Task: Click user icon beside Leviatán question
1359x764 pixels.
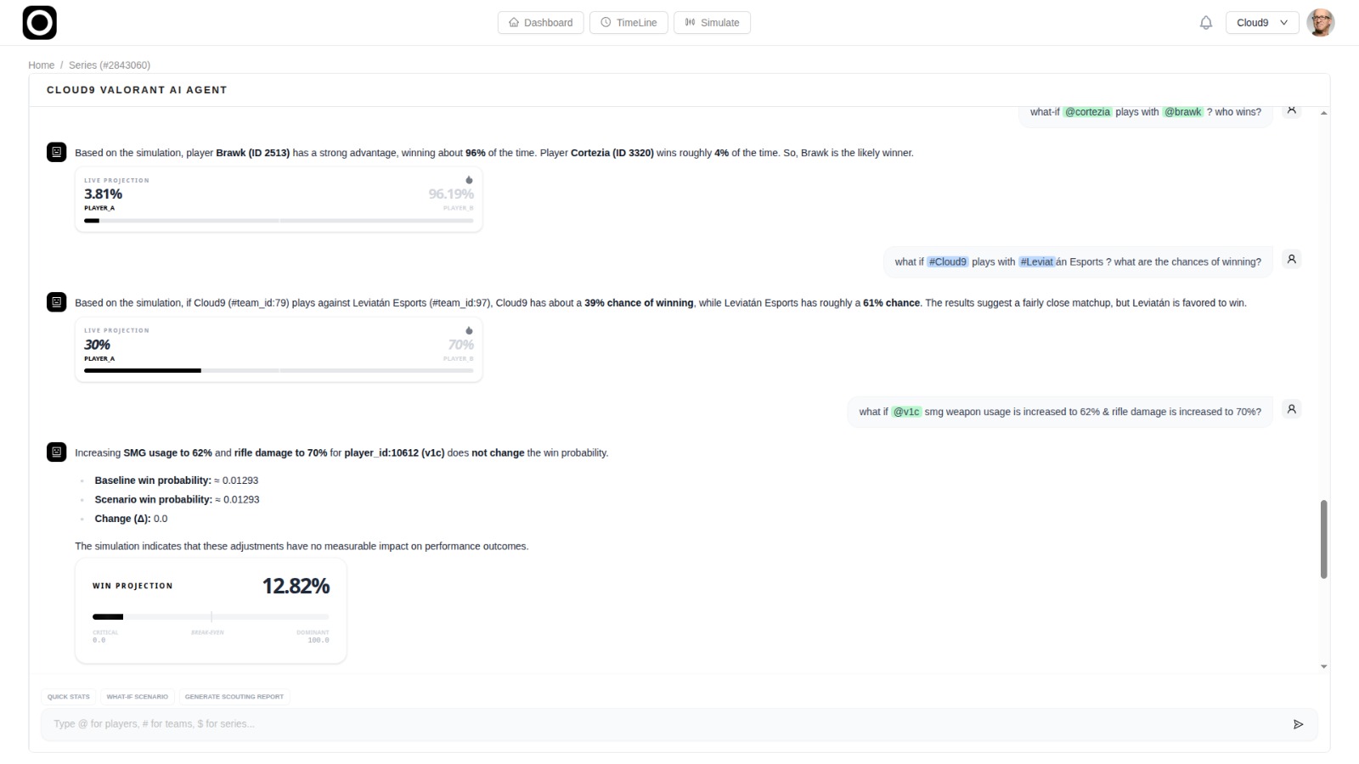Action: point(1291,260)
